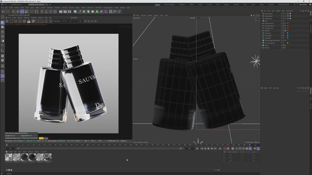Select the Move tool
This screenshot has height=175, width=312.
pyautogui.click(x=18, y=12)
